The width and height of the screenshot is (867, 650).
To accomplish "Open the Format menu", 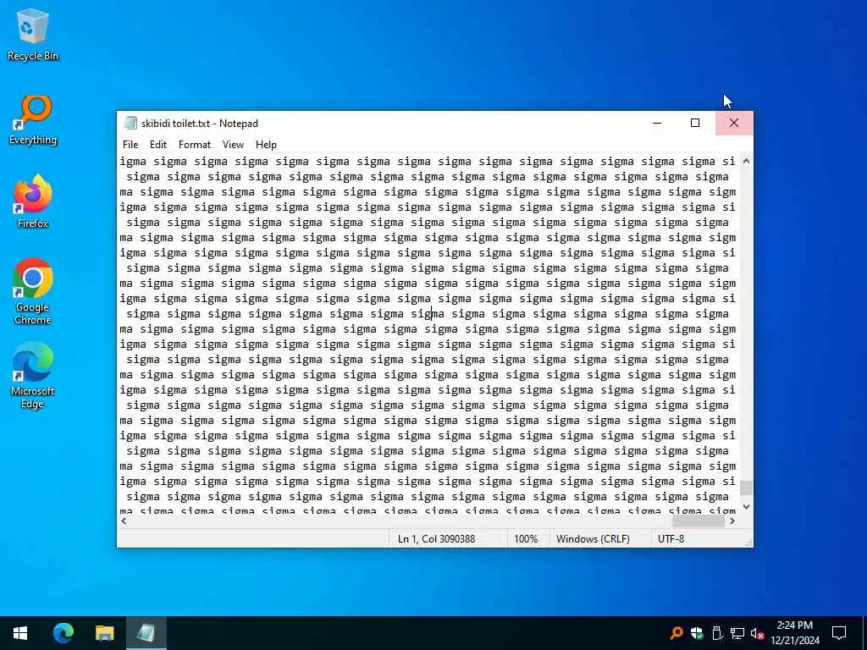I will [195, 144].
